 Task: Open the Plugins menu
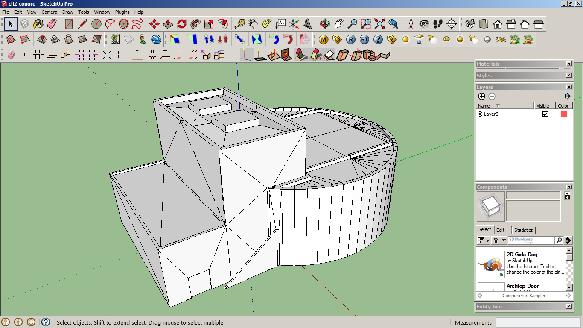(x=122, y=12)
